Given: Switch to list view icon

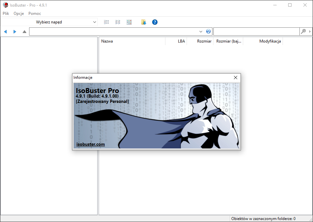Looking at the screenshot, I should (x=107, y=22).
